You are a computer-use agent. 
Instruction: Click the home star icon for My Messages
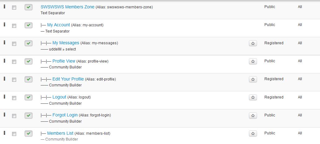pos(253,43)
